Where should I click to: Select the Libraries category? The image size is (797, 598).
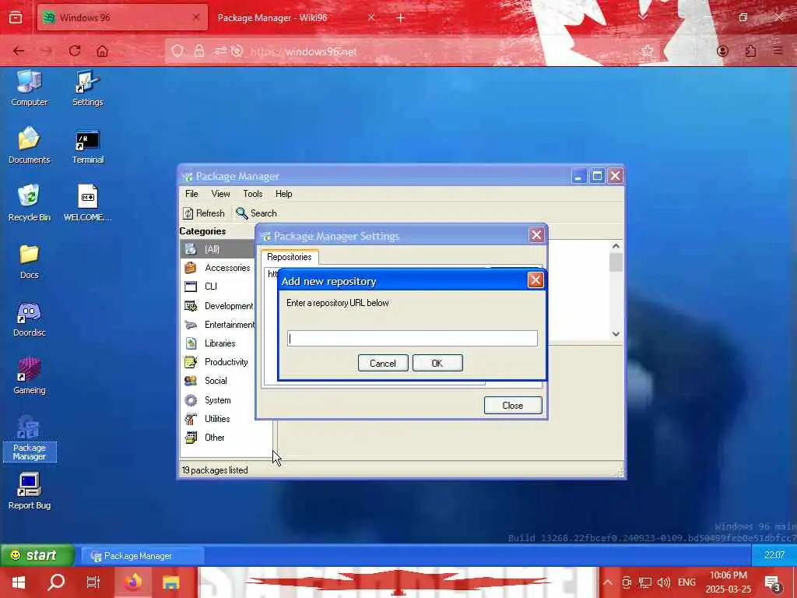coord(218,343)
